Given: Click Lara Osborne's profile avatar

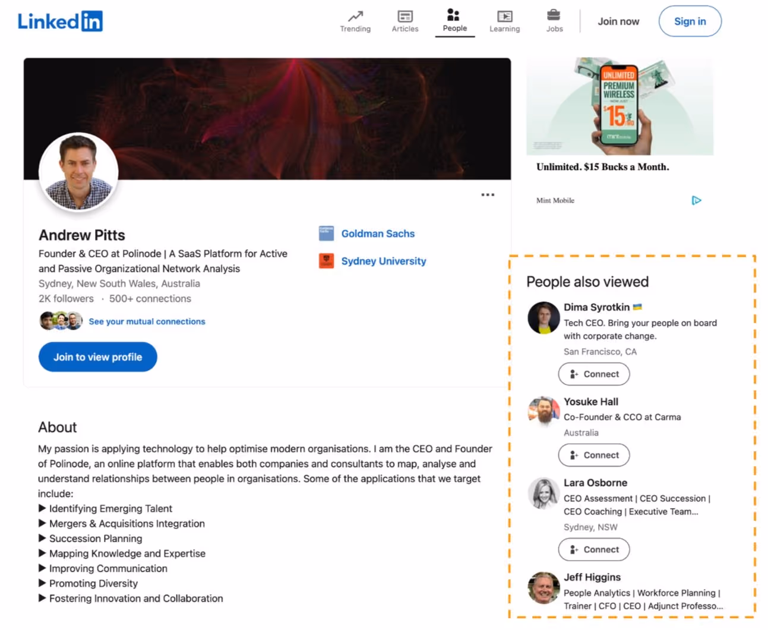Looking at the screenshot, I should (543, 493).
